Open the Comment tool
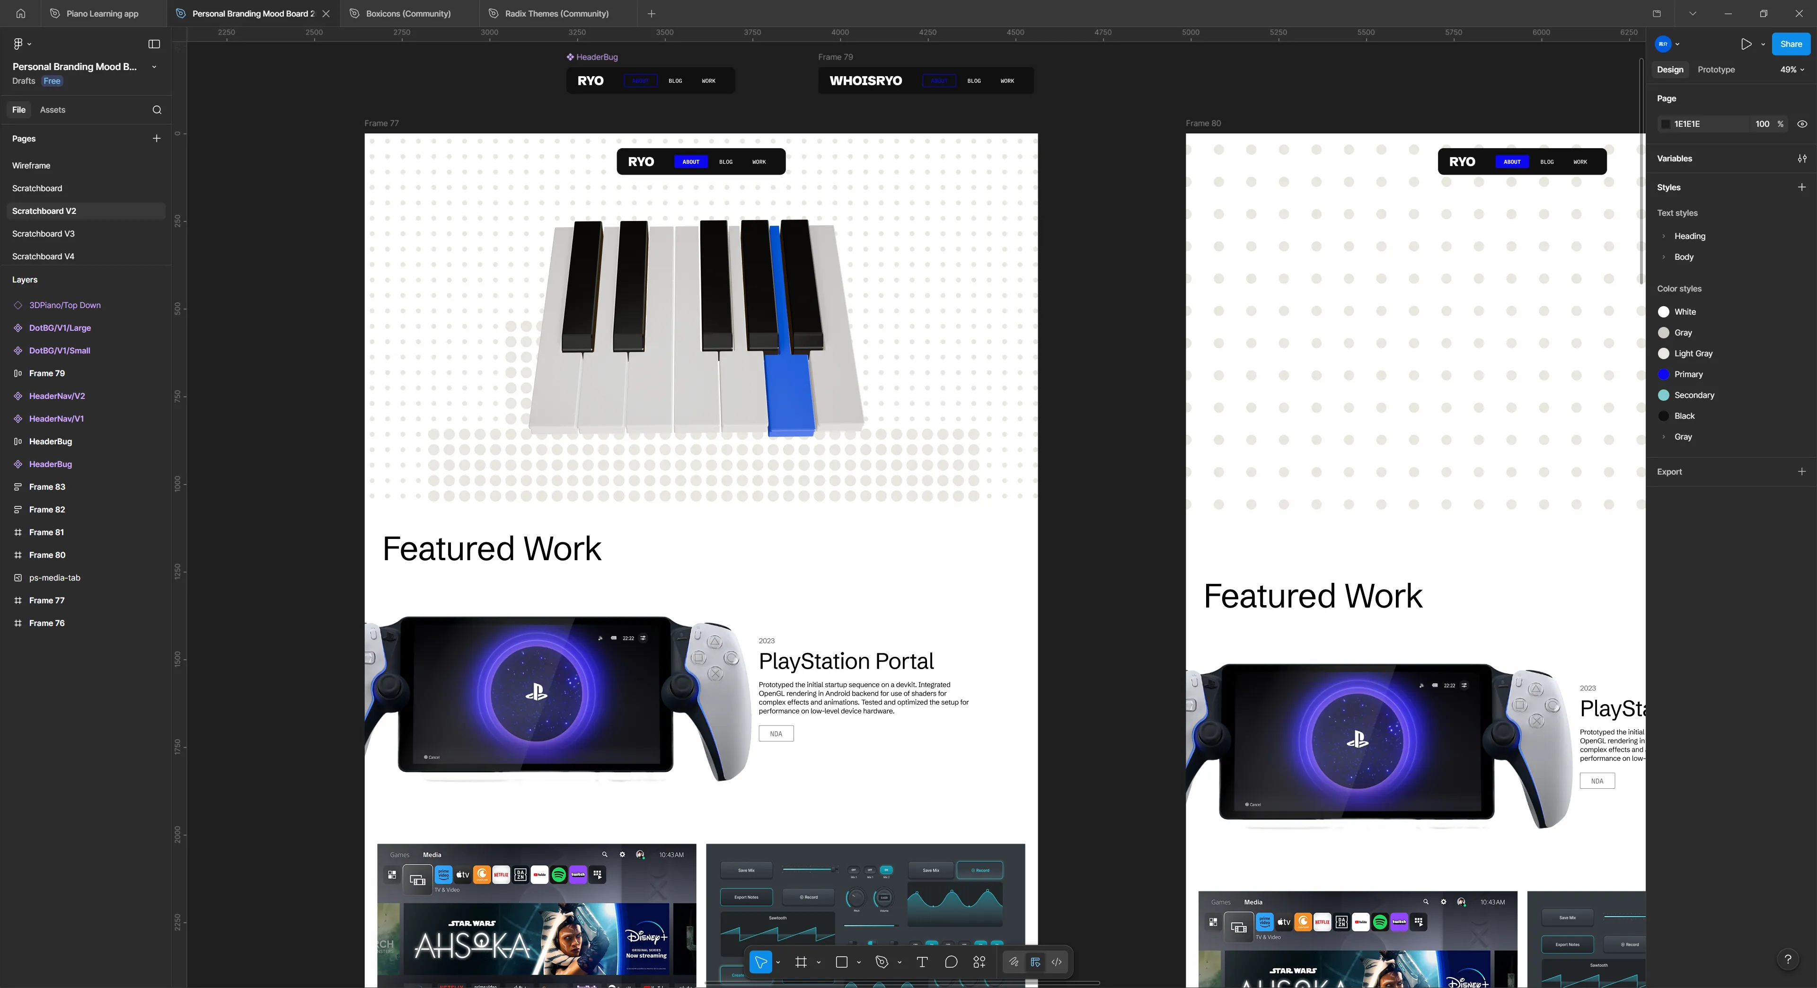Viewport: 1817px width, 988px height. click(951, 962)
